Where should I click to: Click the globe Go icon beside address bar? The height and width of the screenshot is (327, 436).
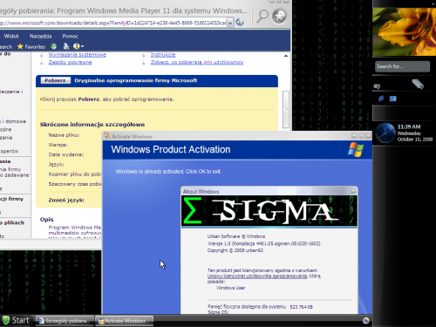pos(240,22)
